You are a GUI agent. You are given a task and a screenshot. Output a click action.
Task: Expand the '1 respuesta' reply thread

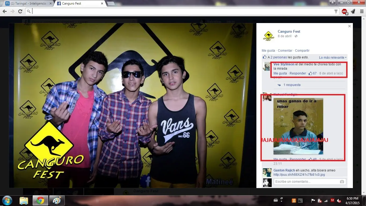tap(292, 85)
